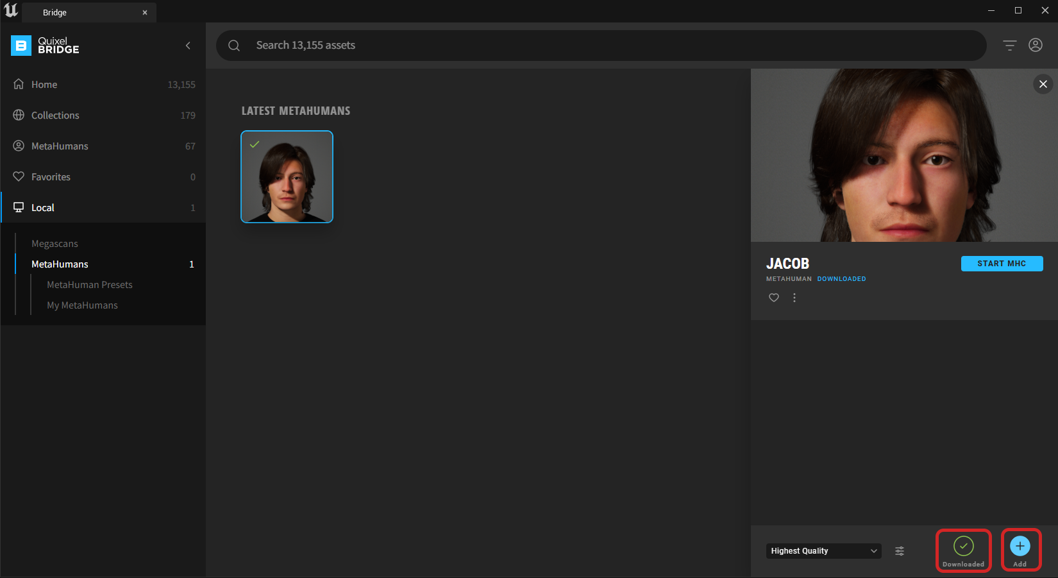The height and width of the screenshot is (578, 1058).
Task: Go to Collections in the sidebar
Action: [x=55, y=115]
